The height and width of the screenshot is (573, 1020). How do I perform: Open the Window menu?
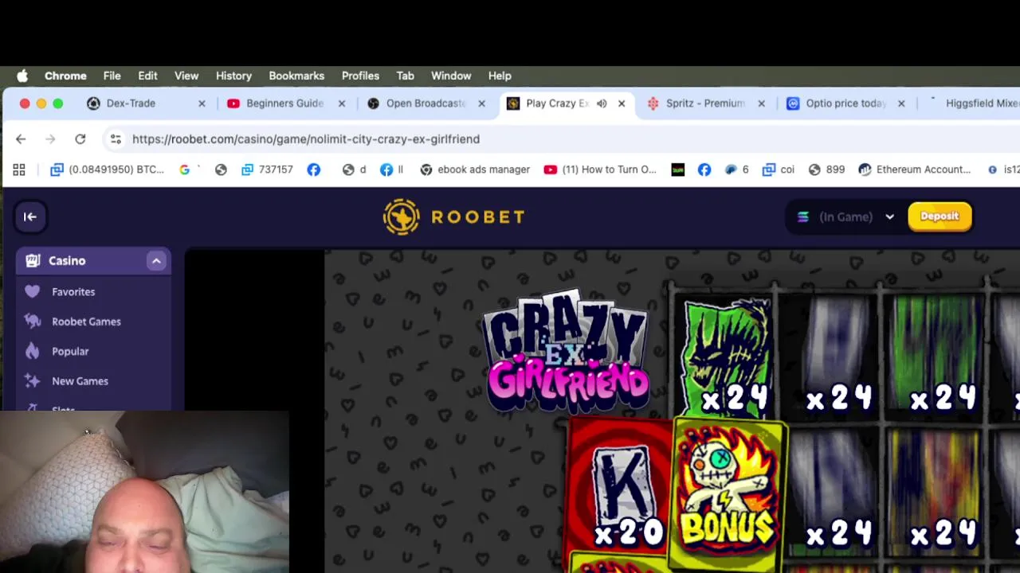coord(451,76)
